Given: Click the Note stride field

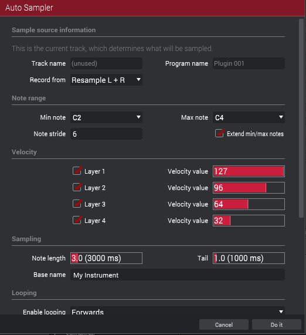Looking at the screenshot, I should click(106, 134).
